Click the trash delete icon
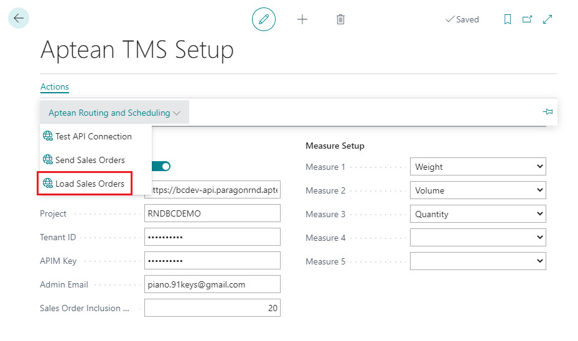The height and width of the screenshot is (341, 578). (x=340, y=19)
